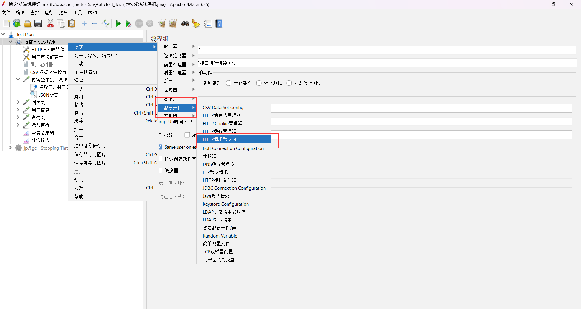Select Random Variable menu entry
The height and width of the screenshot is (309, 581).
pyautogui.click(x=234, y=236)
